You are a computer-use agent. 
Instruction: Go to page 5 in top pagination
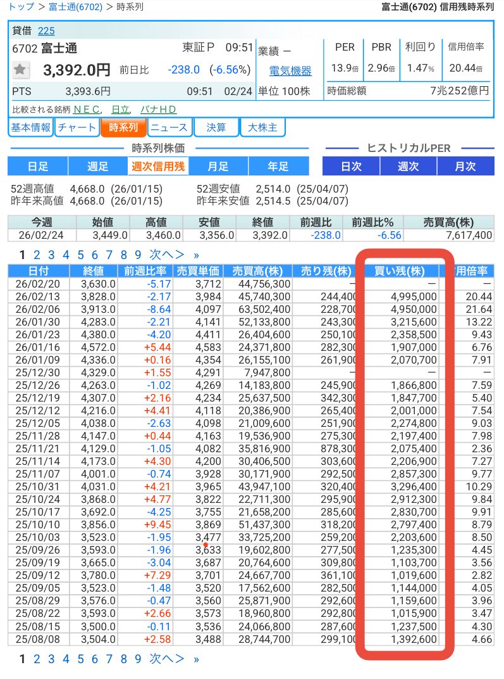[80, 255]
